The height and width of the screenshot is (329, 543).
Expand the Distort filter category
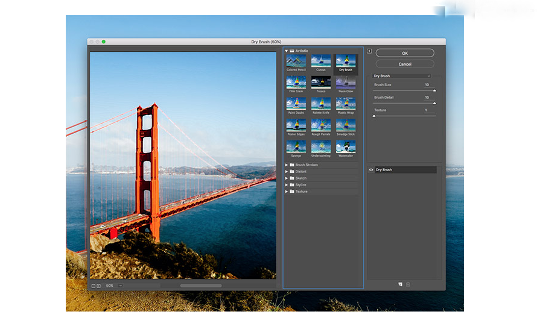click(x=287, y=171)
